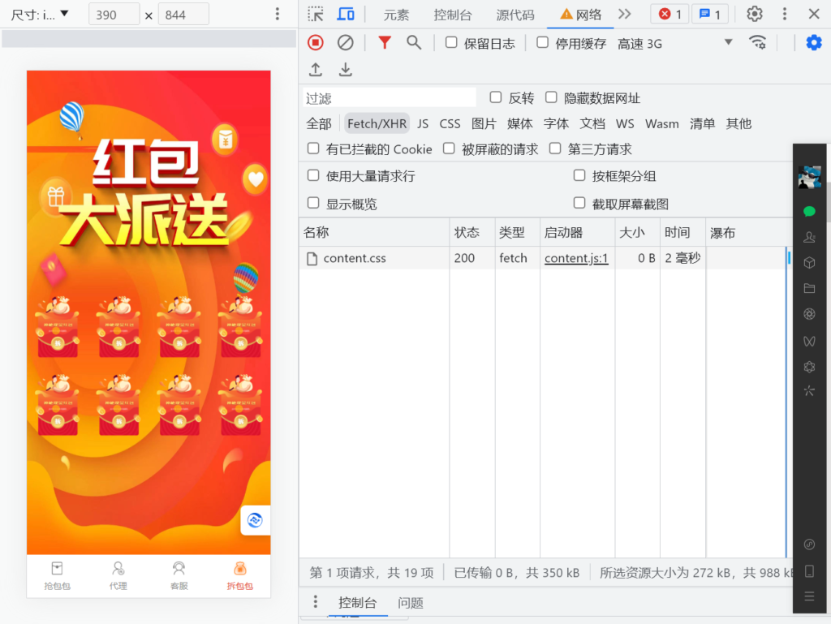Stop recording the network log
This screenshot has width=831, height=624.
tap(315, 42)
